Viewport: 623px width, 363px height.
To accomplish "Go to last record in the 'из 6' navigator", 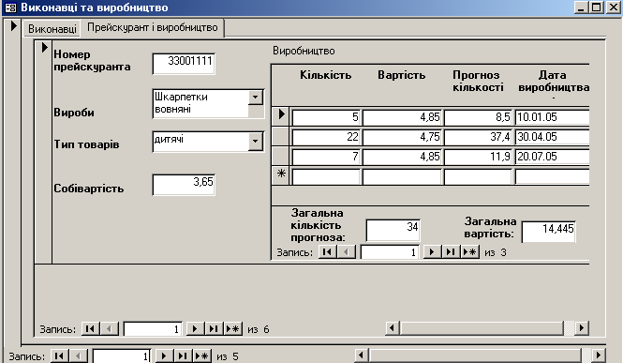I will pos(214,329).
